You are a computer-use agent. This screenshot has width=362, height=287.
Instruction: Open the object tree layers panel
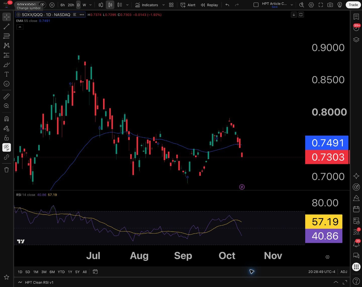(356, 40)
